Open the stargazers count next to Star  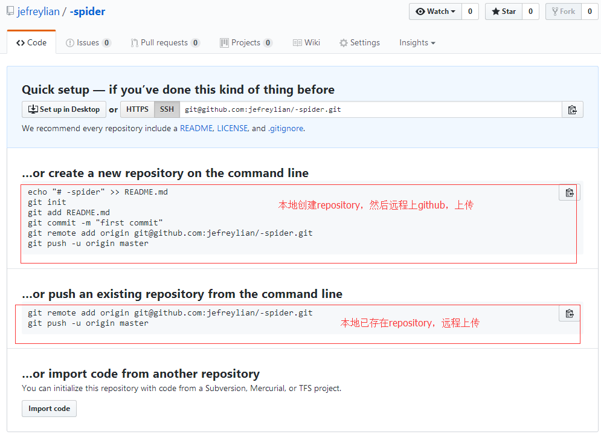530,11
